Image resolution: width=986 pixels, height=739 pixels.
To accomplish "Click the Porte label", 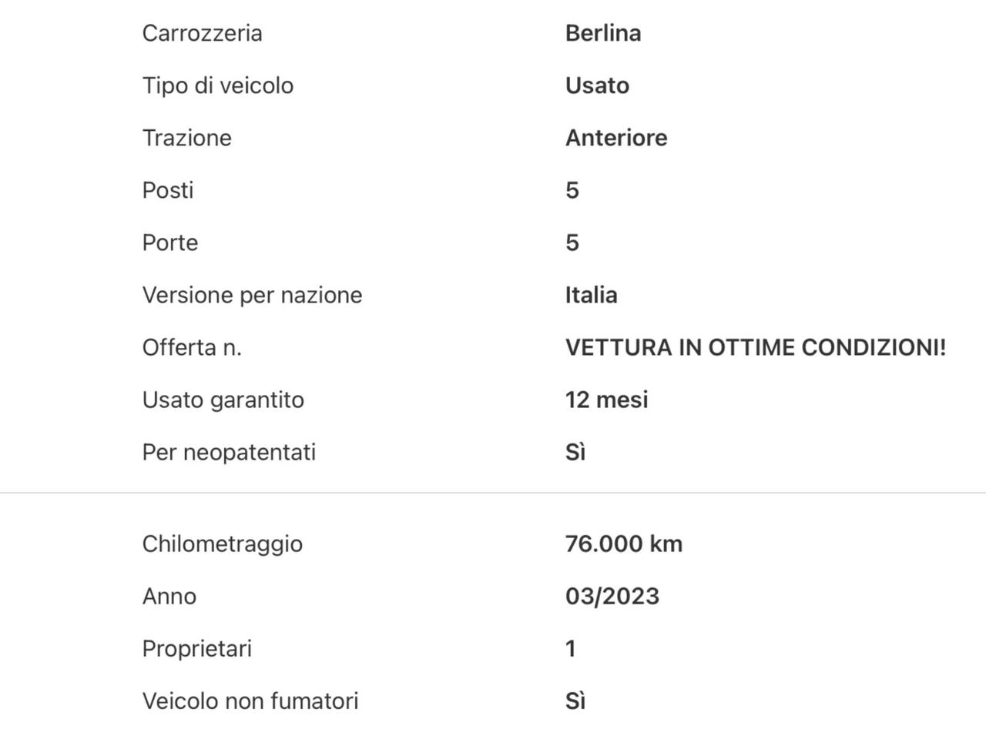I will pos(170,242).
